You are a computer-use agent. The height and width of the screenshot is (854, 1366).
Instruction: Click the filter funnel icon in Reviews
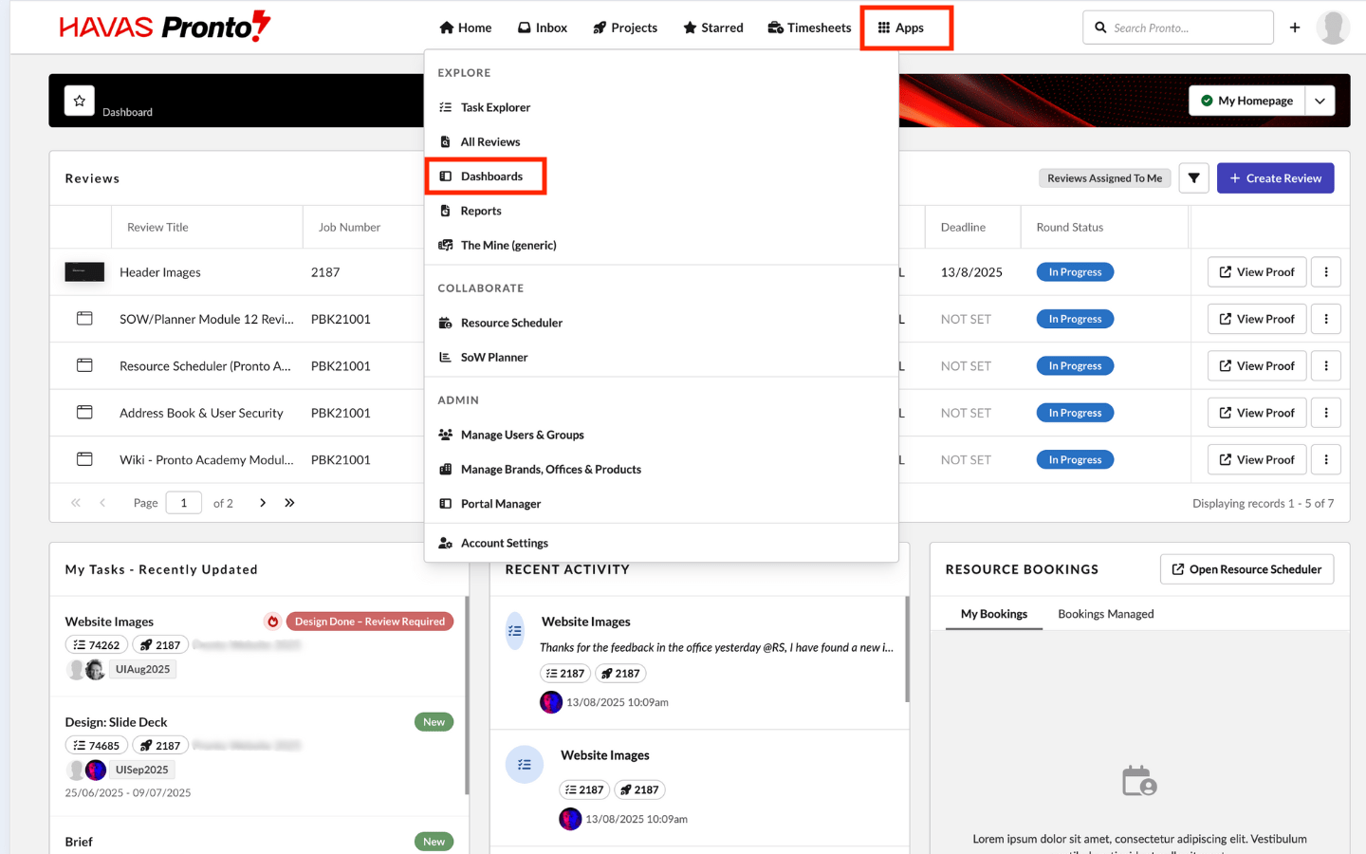pos(1193,178)
